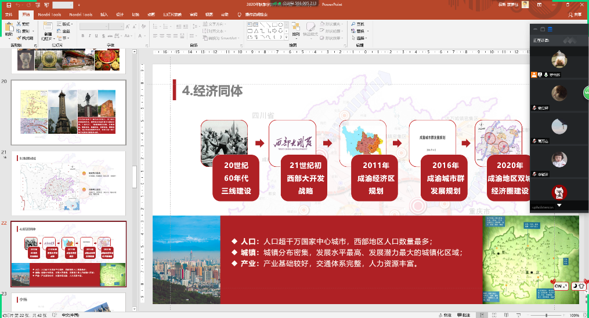Screen dimensions: 589x318
Task: Open the Slide Show (幻灯片放映) tab
Action: click(x=172, y=14)
